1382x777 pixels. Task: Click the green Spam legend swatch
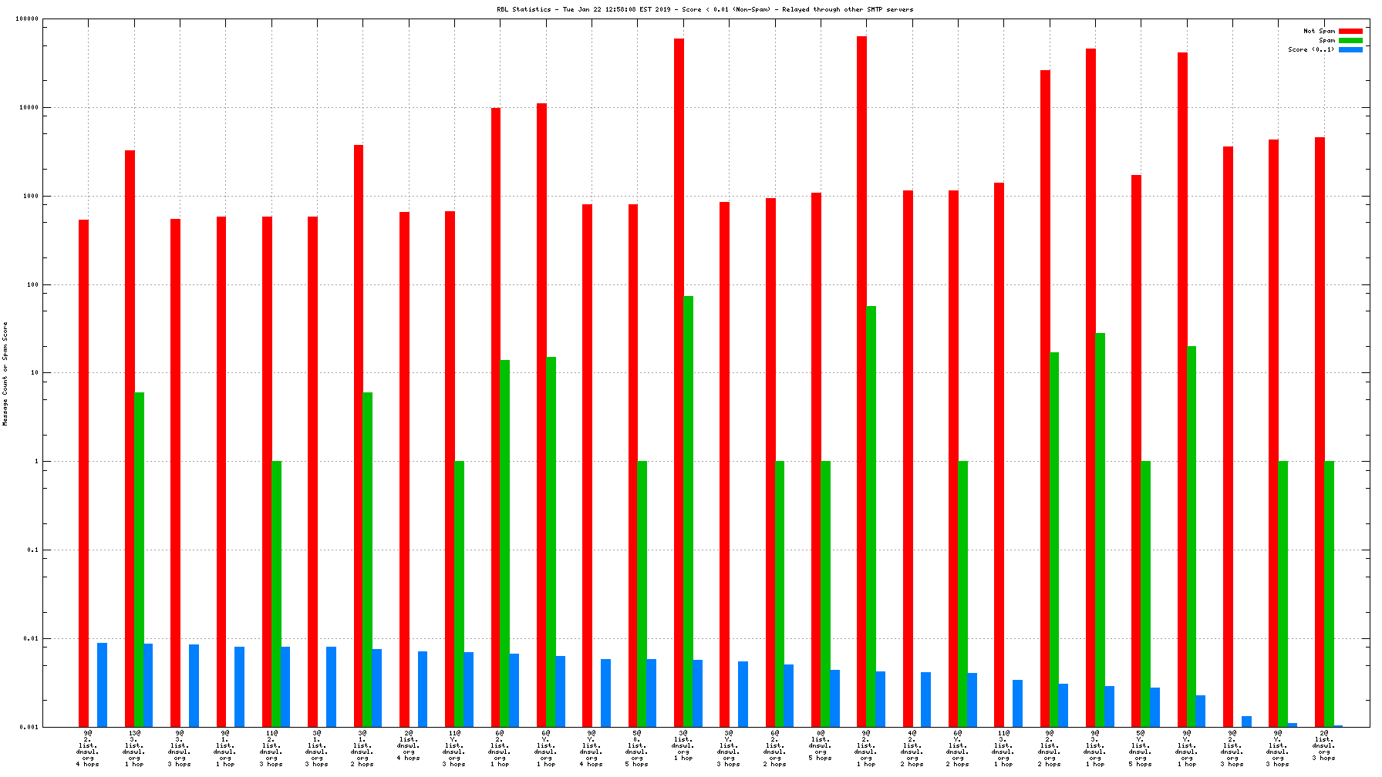(x=1350, y=41)
